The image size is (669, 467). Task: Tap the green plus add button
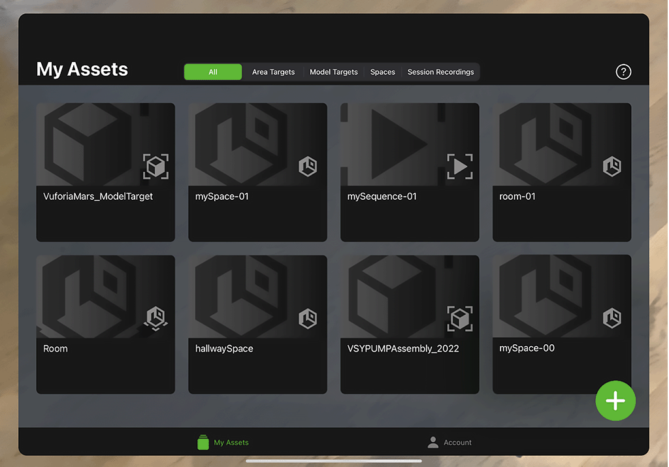tap(615, 401)
